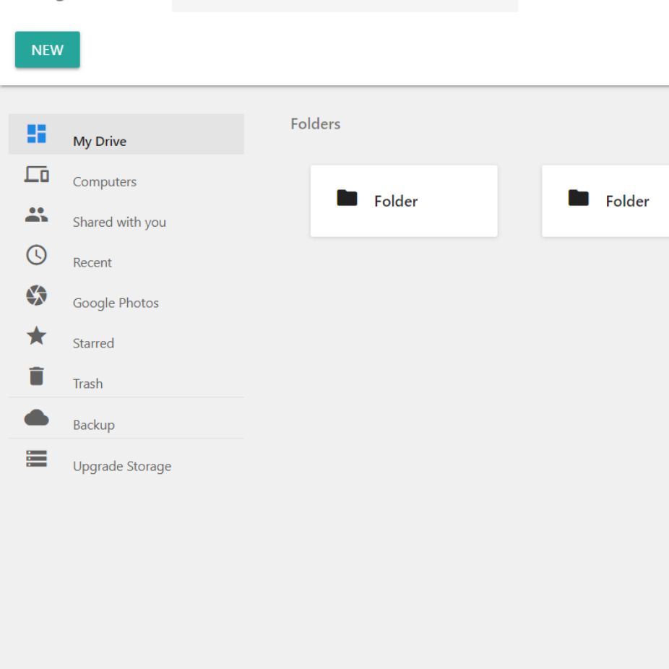Show Recent files via sidebar label
Image resolution: width=669 pixels, height=669 pixels.
click(92, 263)
